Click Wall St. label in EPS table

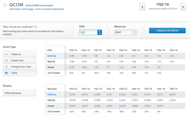pos(51,62)
